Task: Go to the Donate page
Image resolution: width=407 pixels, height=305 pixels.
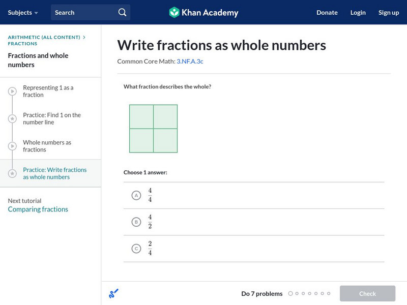Action: click(x=327, y=12)
